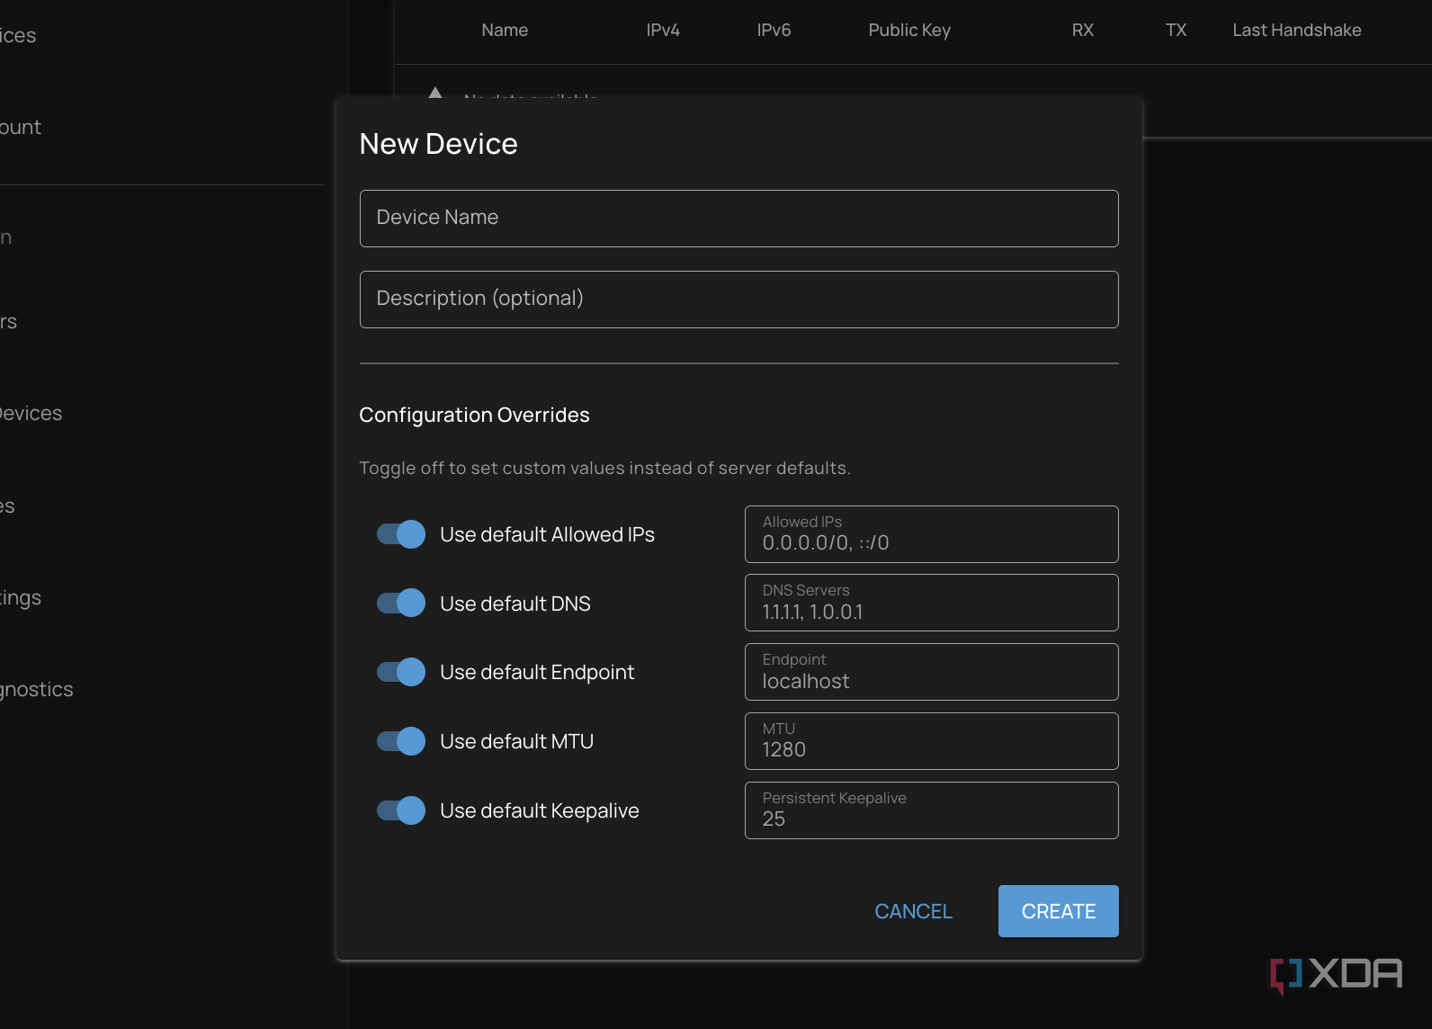The width and height of the screenshot is (1432, 1029).
Task: Click the IPv4 column header
Action: click(x=663, y=30)
